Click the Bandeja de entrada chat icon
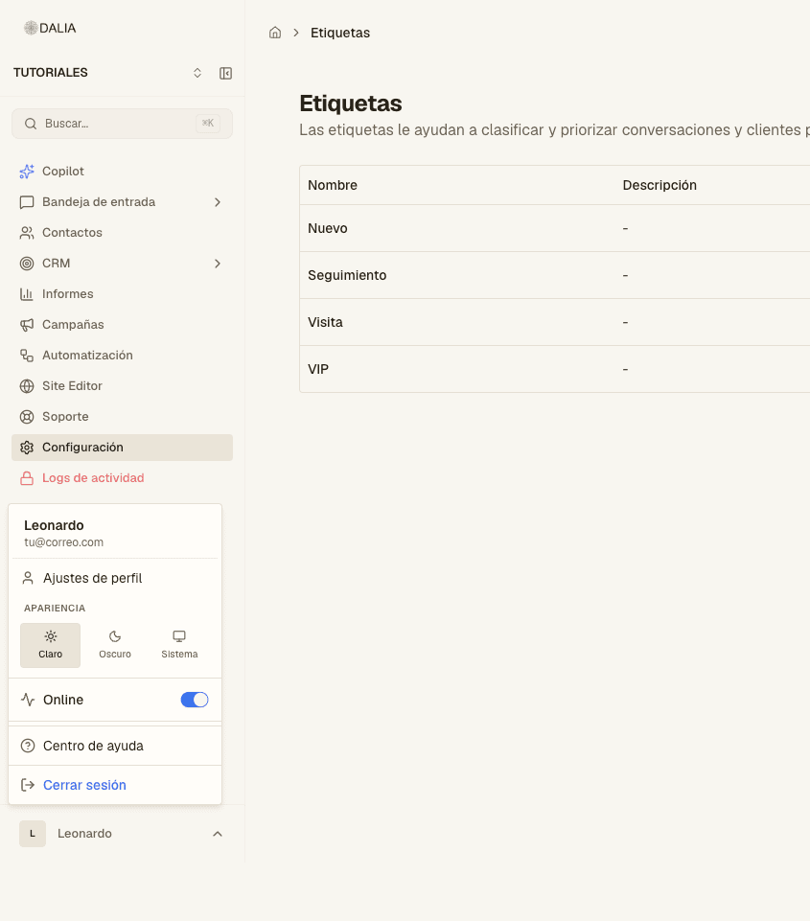The image size is (810, 921). [x=27, y=202]
